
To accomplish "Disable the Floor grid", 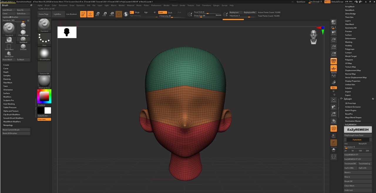I will click(333, 68).
